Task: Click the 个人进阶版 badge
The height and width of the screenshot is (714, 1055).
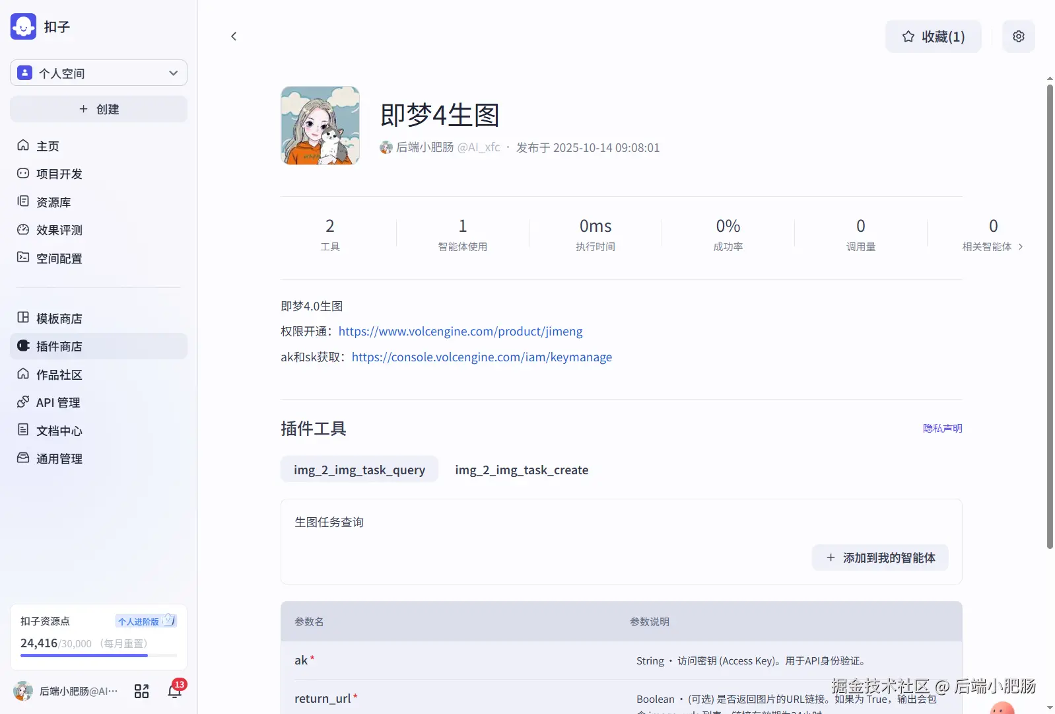Action: (x=146, y=621)
